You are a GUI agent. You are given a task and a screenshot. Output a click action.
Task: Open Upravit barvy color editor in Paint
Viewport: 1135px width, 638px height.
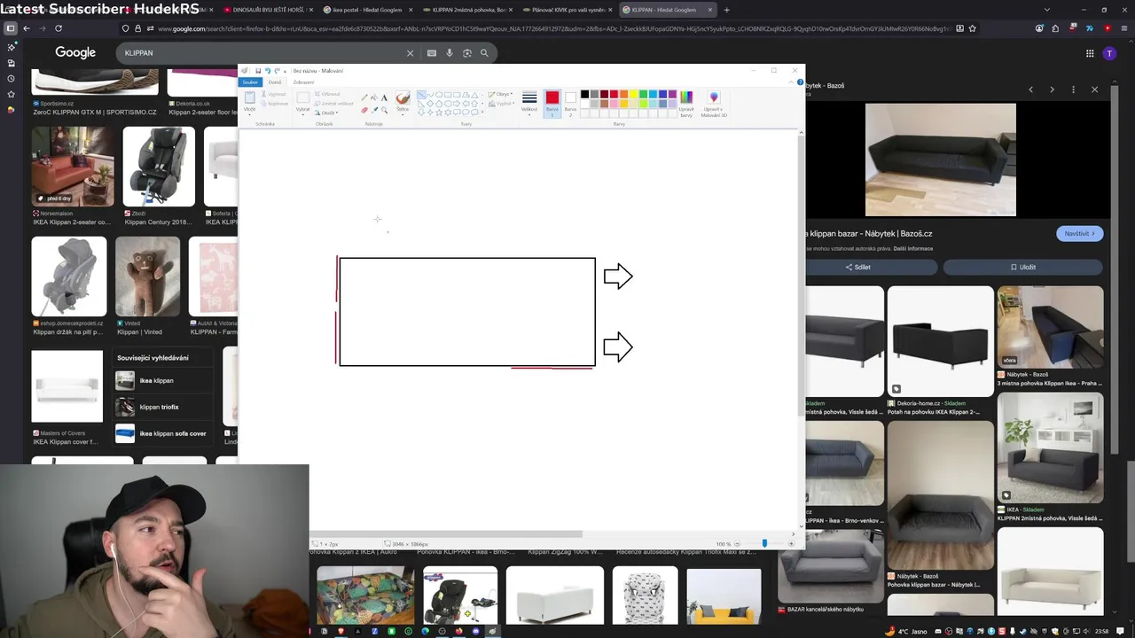(x=686, y=103)
